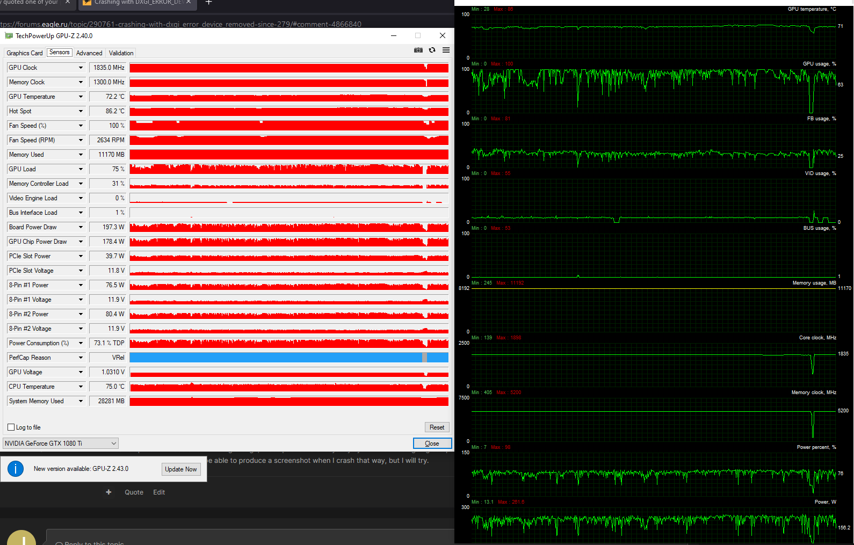Open the GPU-Z hamburger menu
The height and width of the screenshot is (545, 854).
[446, 50]
